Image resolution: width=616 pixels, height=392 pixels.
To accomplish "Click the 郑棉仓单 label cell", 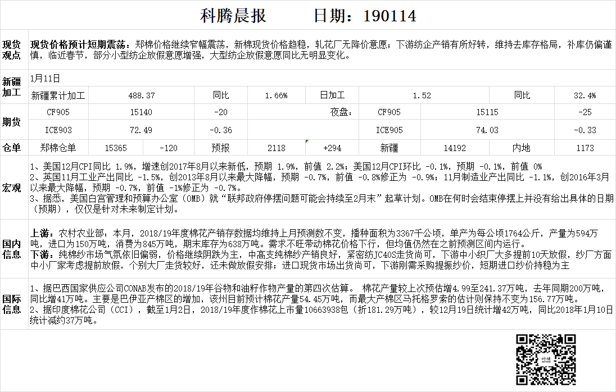I will (x=58, y=148).
